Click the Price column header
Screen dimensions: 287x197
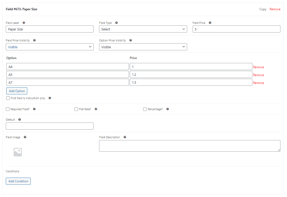133,58
